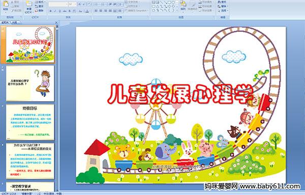The height and width of the screenshot is (195, 305).
Task: Toggle italic formatting
Action: click(55, 11)
